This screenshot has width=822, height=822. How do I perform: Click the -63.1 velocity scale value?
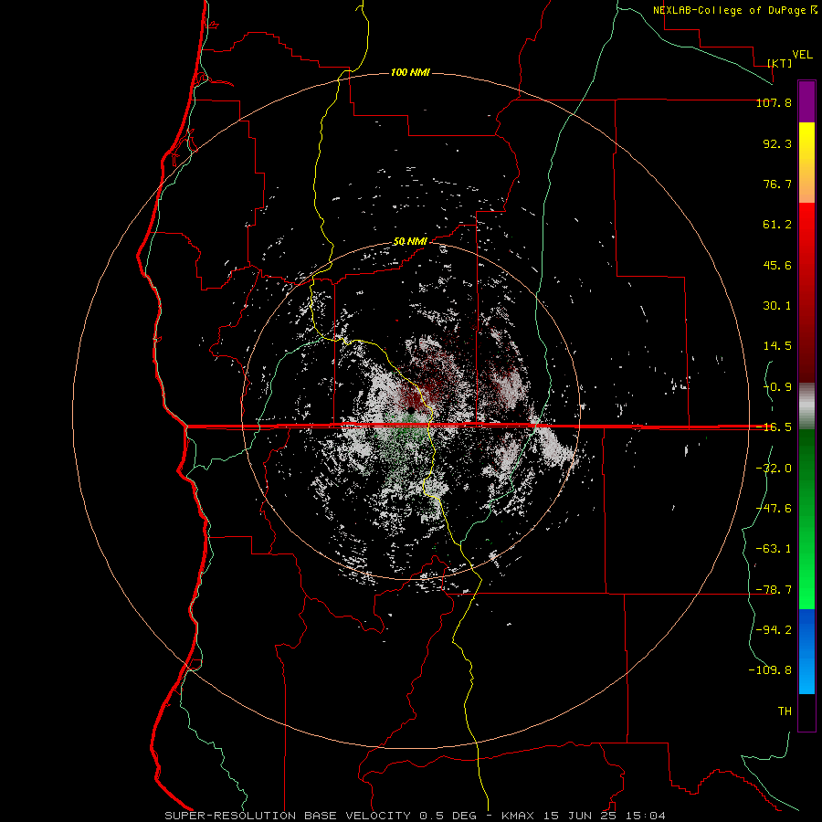[774, 549]
